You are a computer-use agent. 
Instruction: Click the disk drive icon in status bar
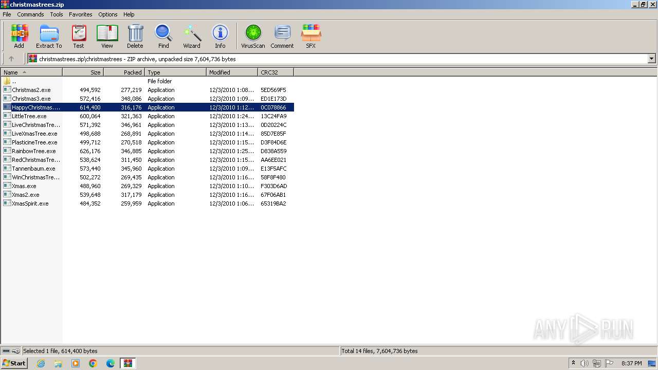tap(6, 351)
